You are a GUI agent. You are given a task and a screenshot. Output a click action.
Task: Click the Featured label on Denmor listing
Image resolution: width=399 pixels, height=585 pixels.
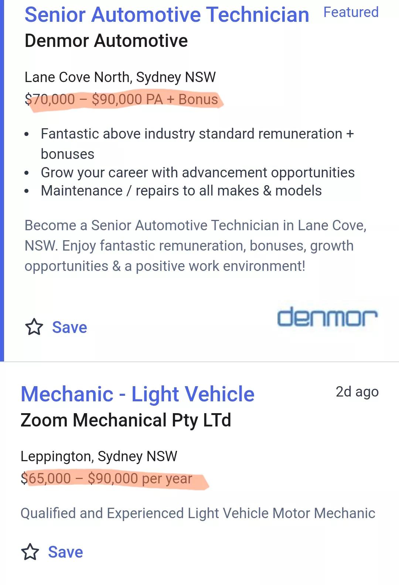click(x=351, y=12)
